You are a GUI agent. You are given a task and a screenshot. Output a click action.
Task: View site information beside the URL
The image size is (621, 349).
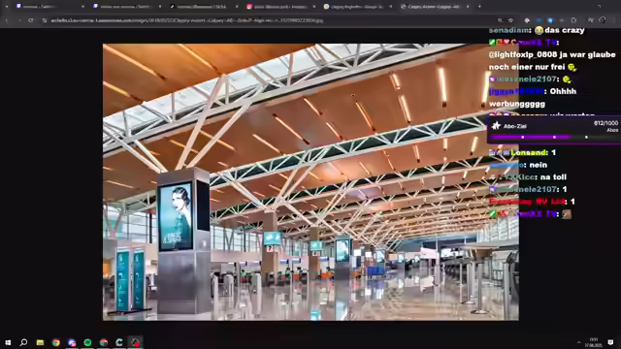pos(45,20)
